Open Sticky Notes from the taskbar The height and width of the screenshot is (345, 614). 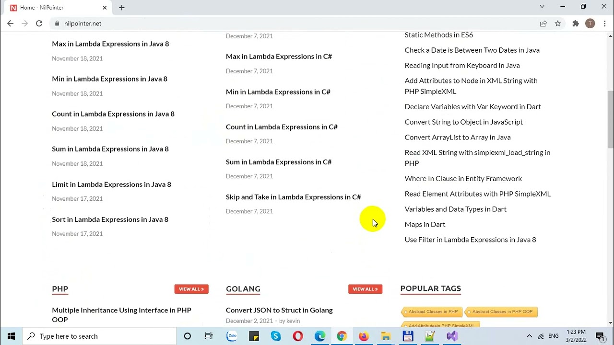pos(254,336)
